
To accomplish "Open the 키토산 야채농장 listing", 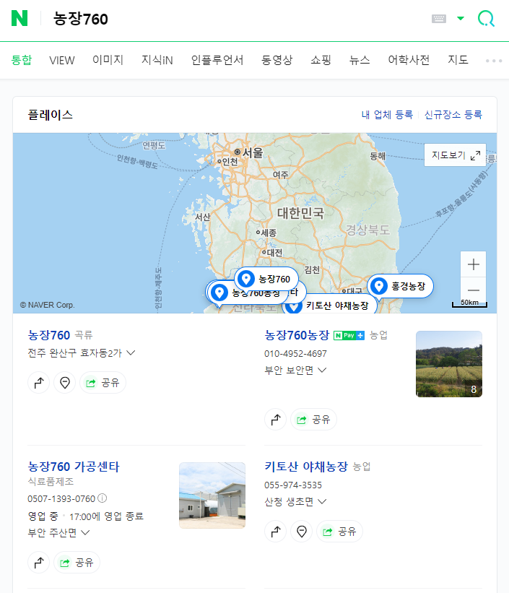I will click(x=306, y=467).
